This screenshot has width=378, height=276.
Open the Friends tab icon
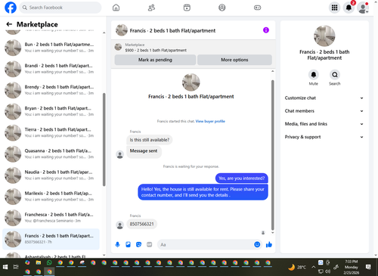tap(151, 8)
